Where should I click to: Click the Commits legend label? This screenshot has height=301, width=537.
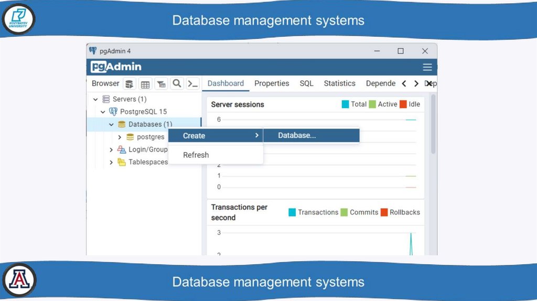(364, 212)
